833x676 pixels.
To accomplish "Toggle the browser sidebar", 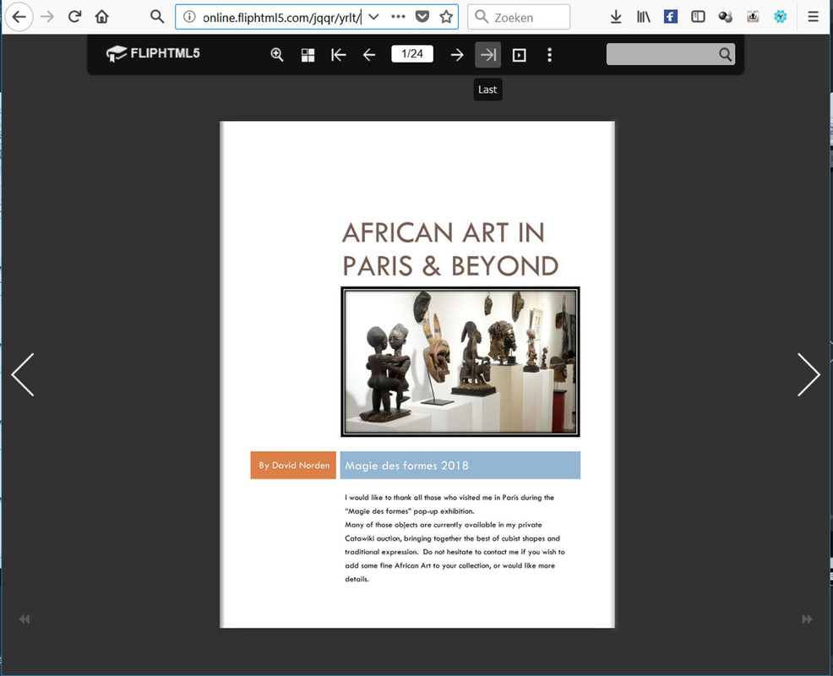I will pyautogui.click(x=698, y=17).
